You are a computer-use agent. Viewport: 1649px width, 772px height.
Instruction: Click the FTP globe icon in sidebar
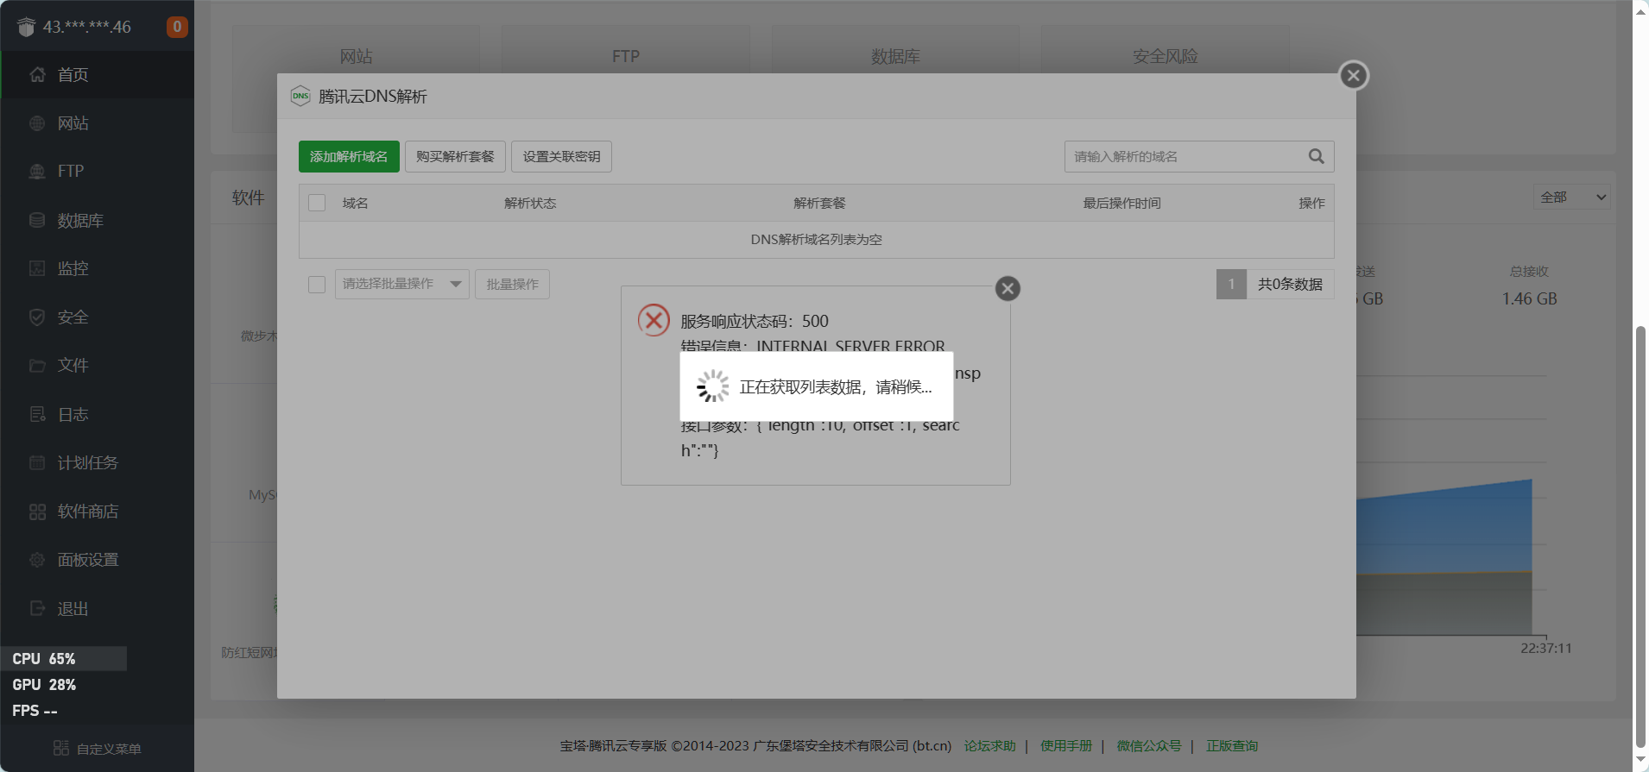click(x=37, y=172)
